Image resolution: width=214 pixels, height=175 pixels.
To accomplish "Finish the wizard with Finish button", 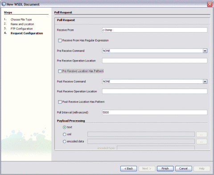I will pyautogui.click(x=165, y=168).
